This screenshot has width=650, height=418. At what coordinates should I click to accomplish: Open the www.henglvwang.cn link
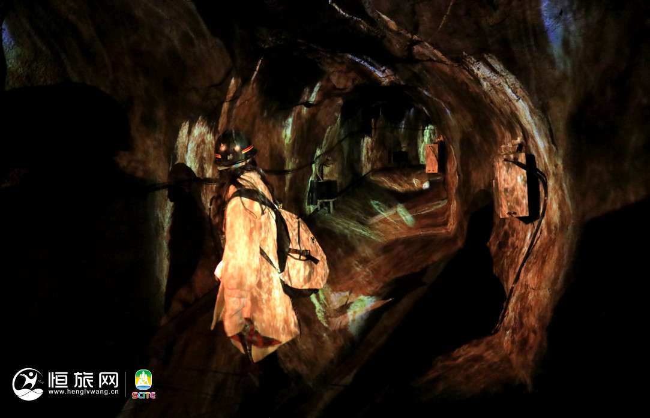(x=83, y=392)
